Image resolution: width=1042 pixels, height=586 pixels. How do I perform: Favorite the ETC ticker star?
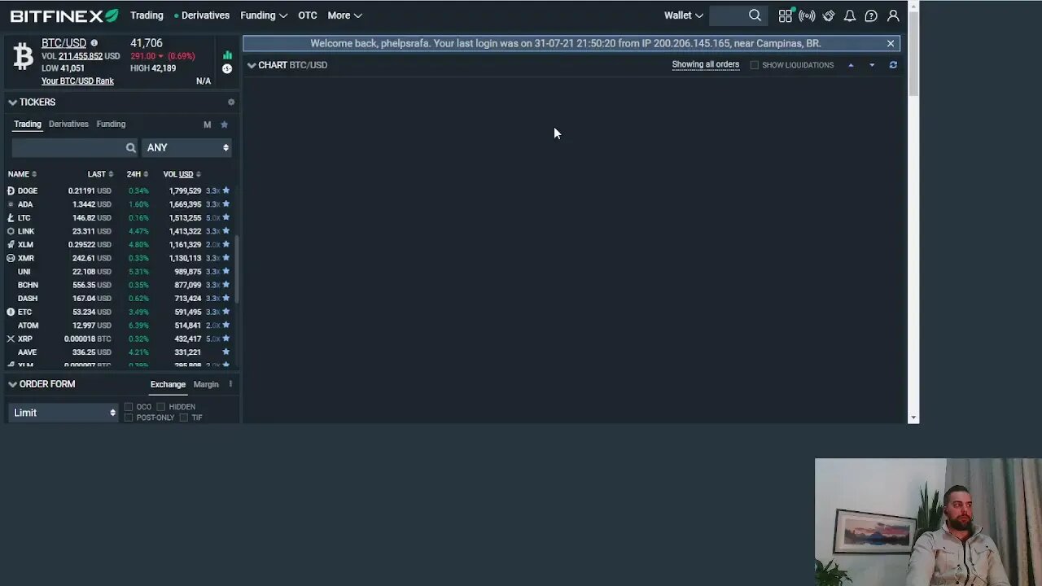[x=226, y=312]
